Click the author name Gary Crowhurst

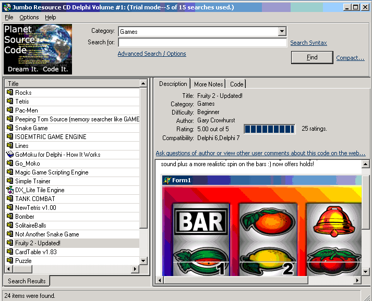tap(216, 120)
